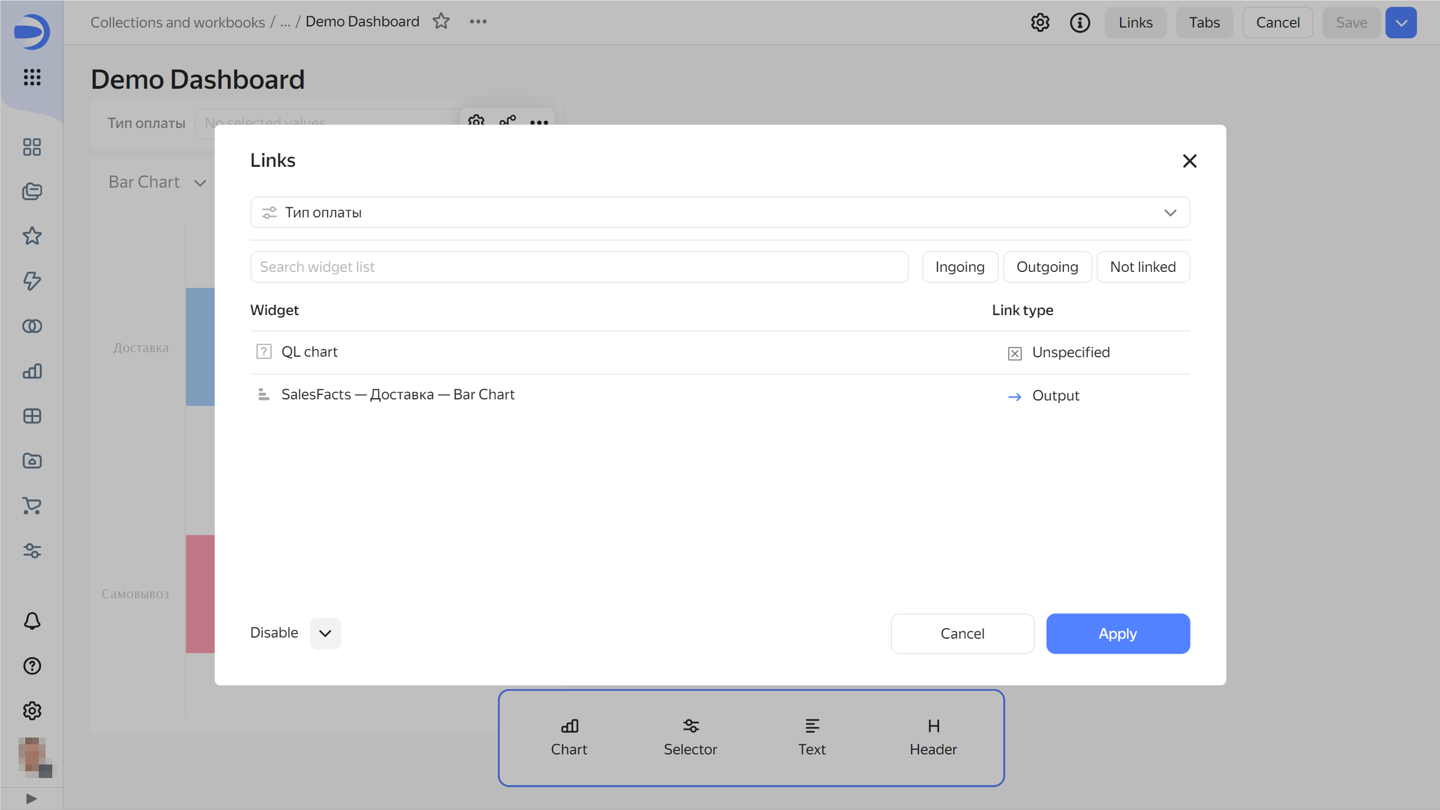The height and width of the screenshot is (810, 1440).
Task: Click the breadcrumb three-dots menu
Action: point(478,21)
